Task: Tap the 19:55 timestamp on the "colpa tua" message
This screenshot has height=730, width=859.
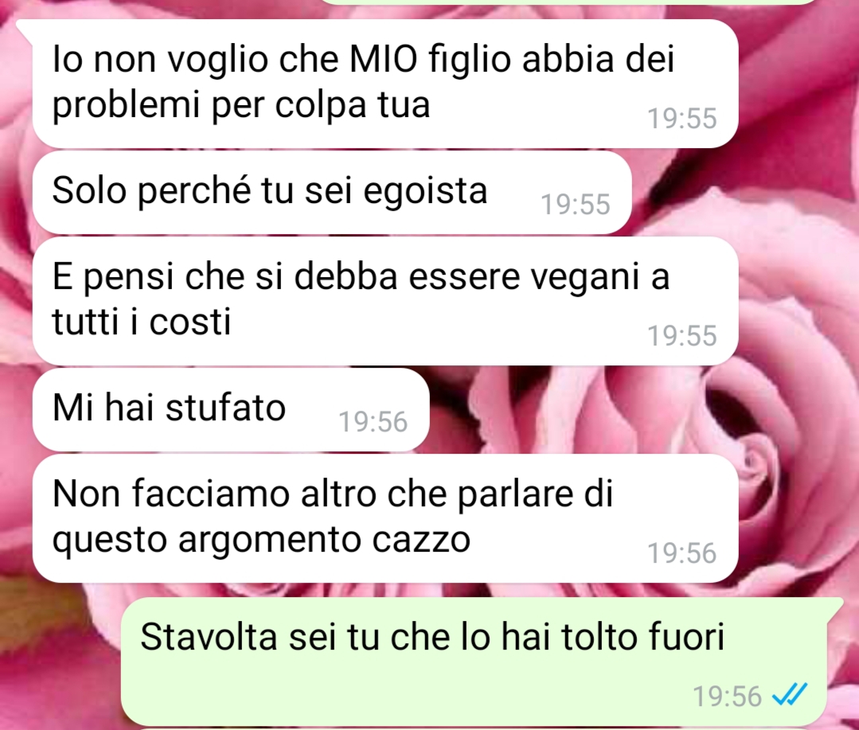Action: [682, 119]
